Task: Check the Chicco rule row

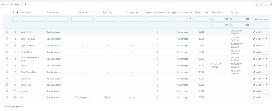Action: (x=7, y=65)
